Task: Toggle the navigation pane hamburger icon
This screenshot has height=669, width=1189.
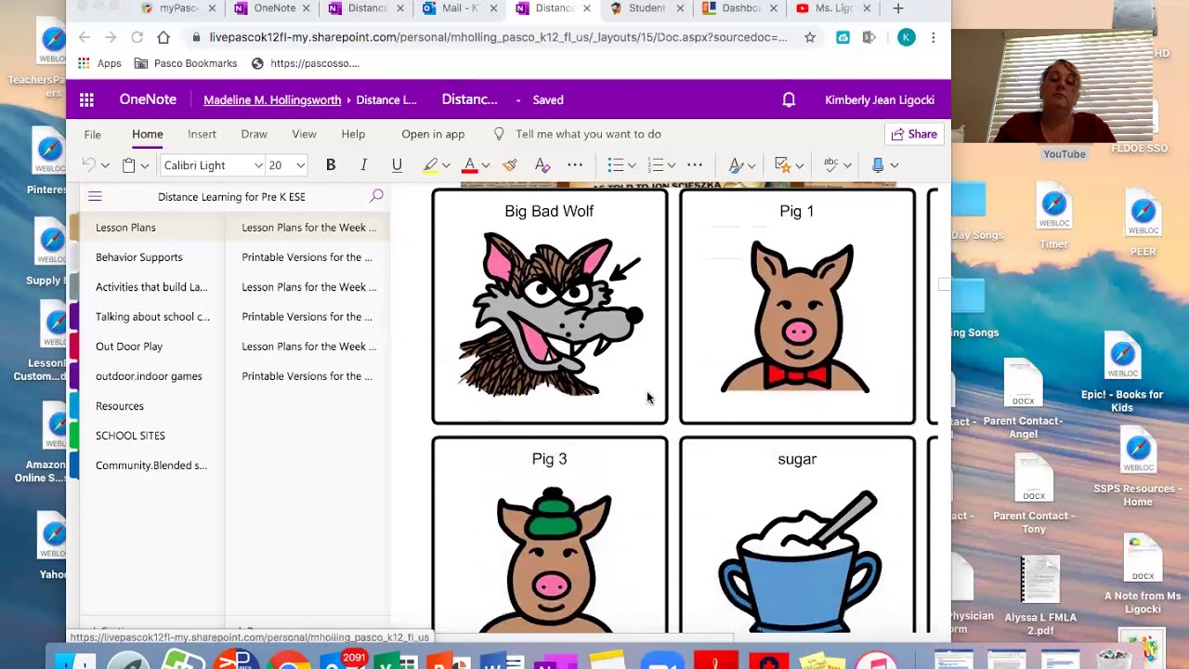Action: (x=95, y=196)
